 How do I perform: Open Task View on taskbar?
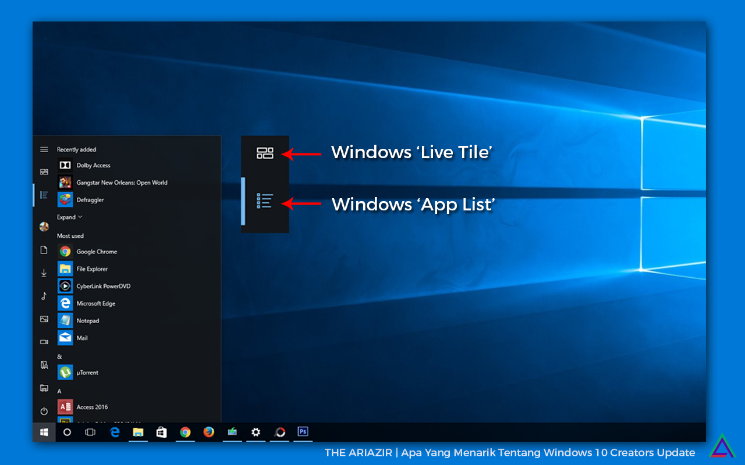click(90, 432)
